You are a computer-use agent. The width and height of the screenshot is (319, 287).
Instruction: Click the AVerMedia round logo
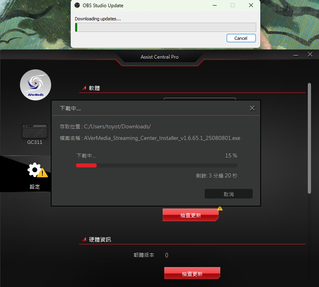point(36,85)
